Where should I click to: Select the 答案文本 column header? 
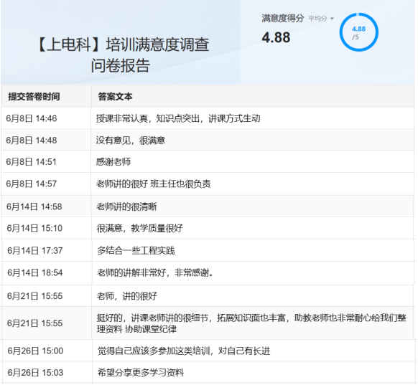[x=115, y=96]
